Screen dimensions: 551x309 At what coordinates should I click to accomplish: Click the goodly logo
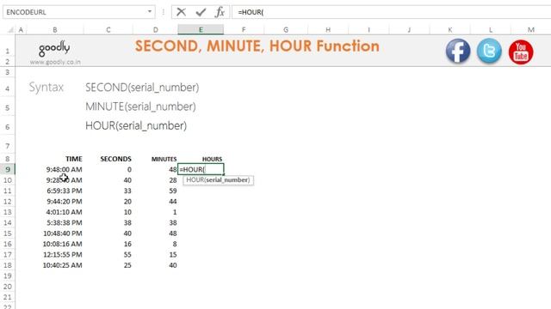pos(54,48)
